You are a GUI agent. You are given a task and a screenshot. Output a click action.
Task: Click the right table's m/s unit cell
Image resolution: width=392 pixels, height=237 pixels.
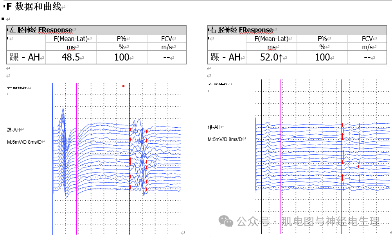click(367, 47)
